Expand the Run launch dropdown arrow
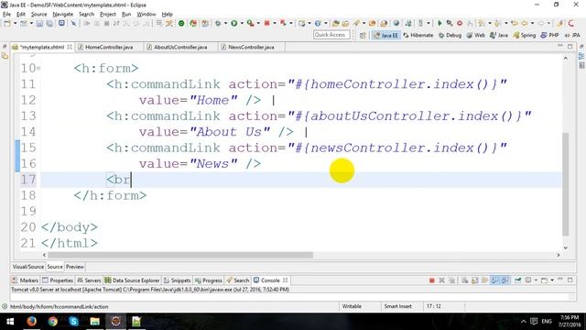The height and width of the screenshot is (330, 586). point(242,23)
